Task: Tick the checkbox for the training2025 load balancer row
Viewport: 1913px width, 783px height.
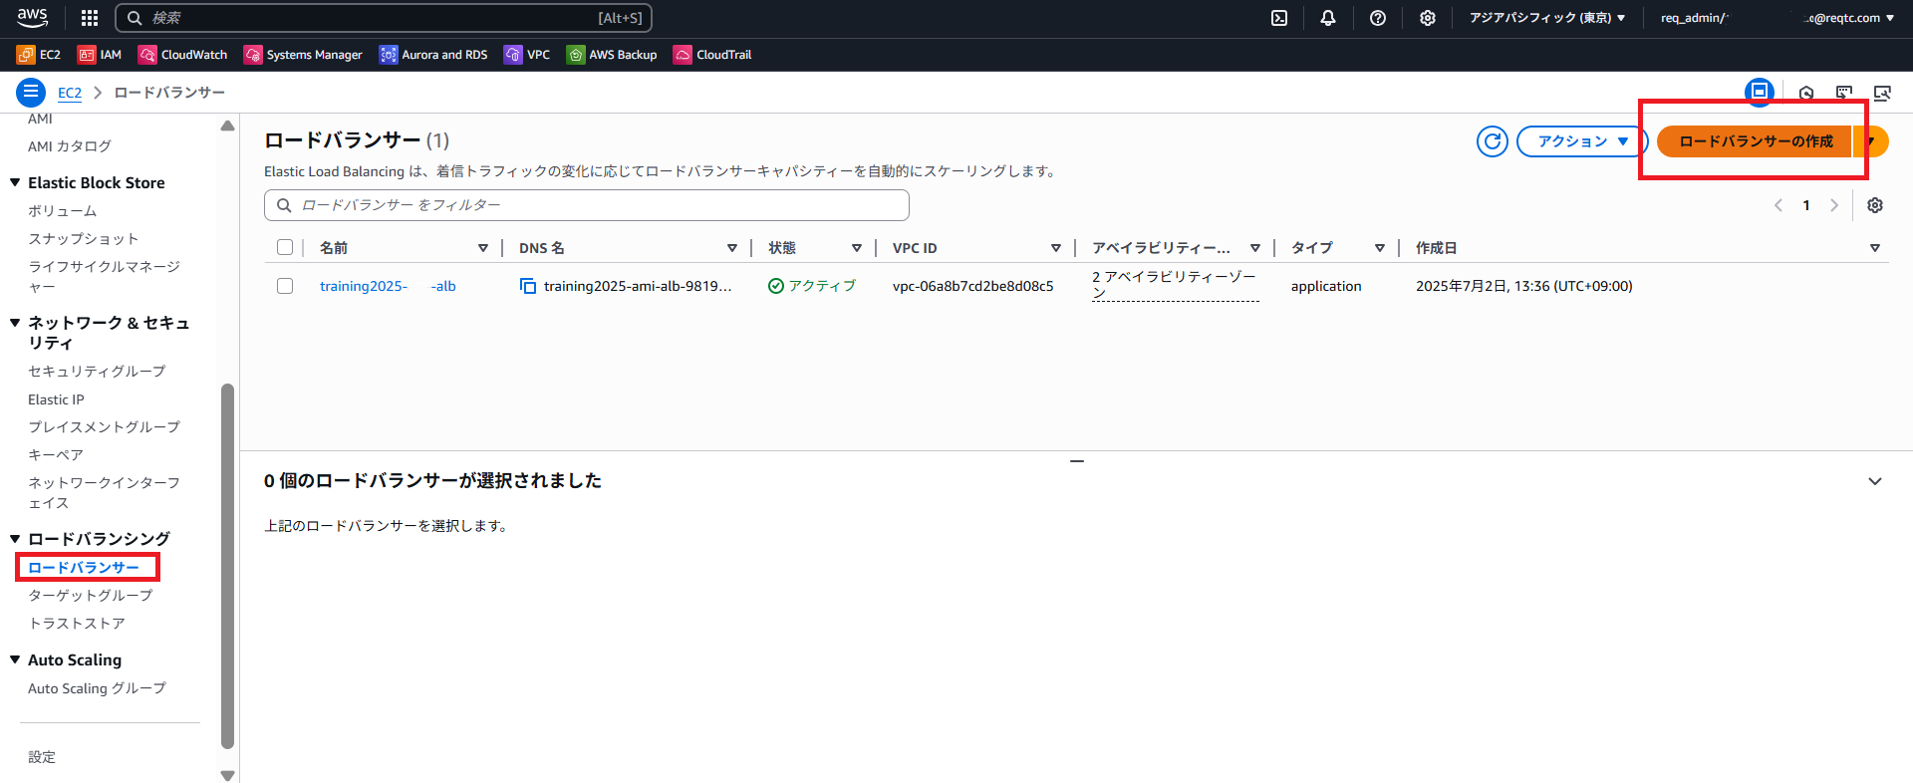Action: click(285, 286)
